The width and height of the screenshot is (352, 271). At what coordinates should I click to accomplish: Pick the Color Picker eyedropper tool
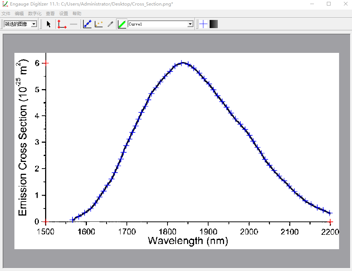click(x=110, y=24)
